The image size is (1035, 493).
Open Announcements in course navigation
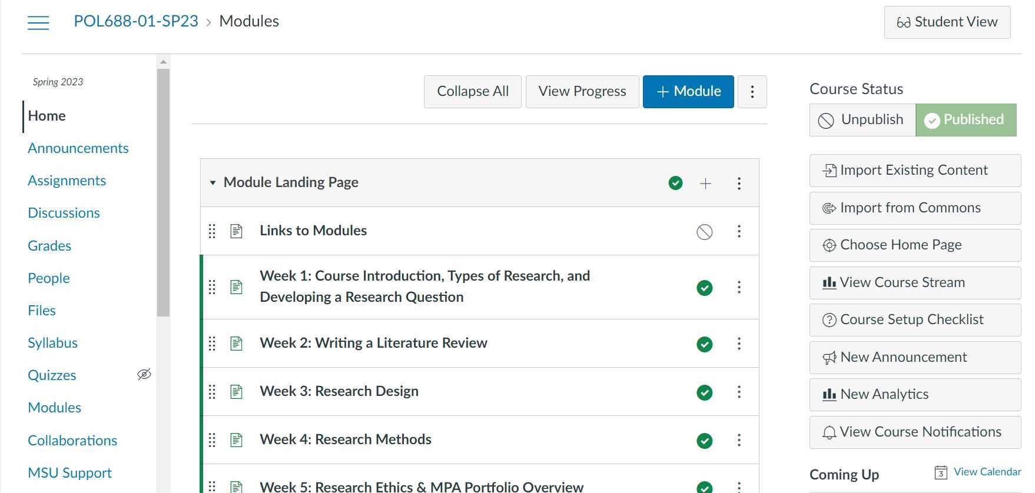(78, 148)
